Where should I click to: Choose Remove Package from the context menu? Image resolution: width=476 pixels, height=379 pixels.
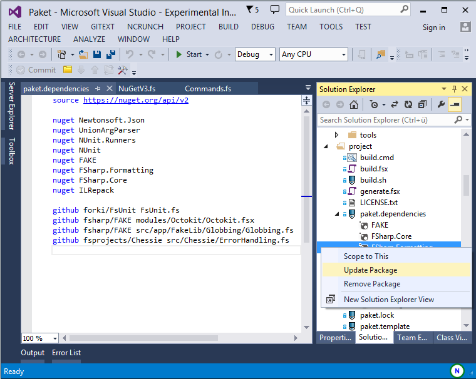coord(396,284)
